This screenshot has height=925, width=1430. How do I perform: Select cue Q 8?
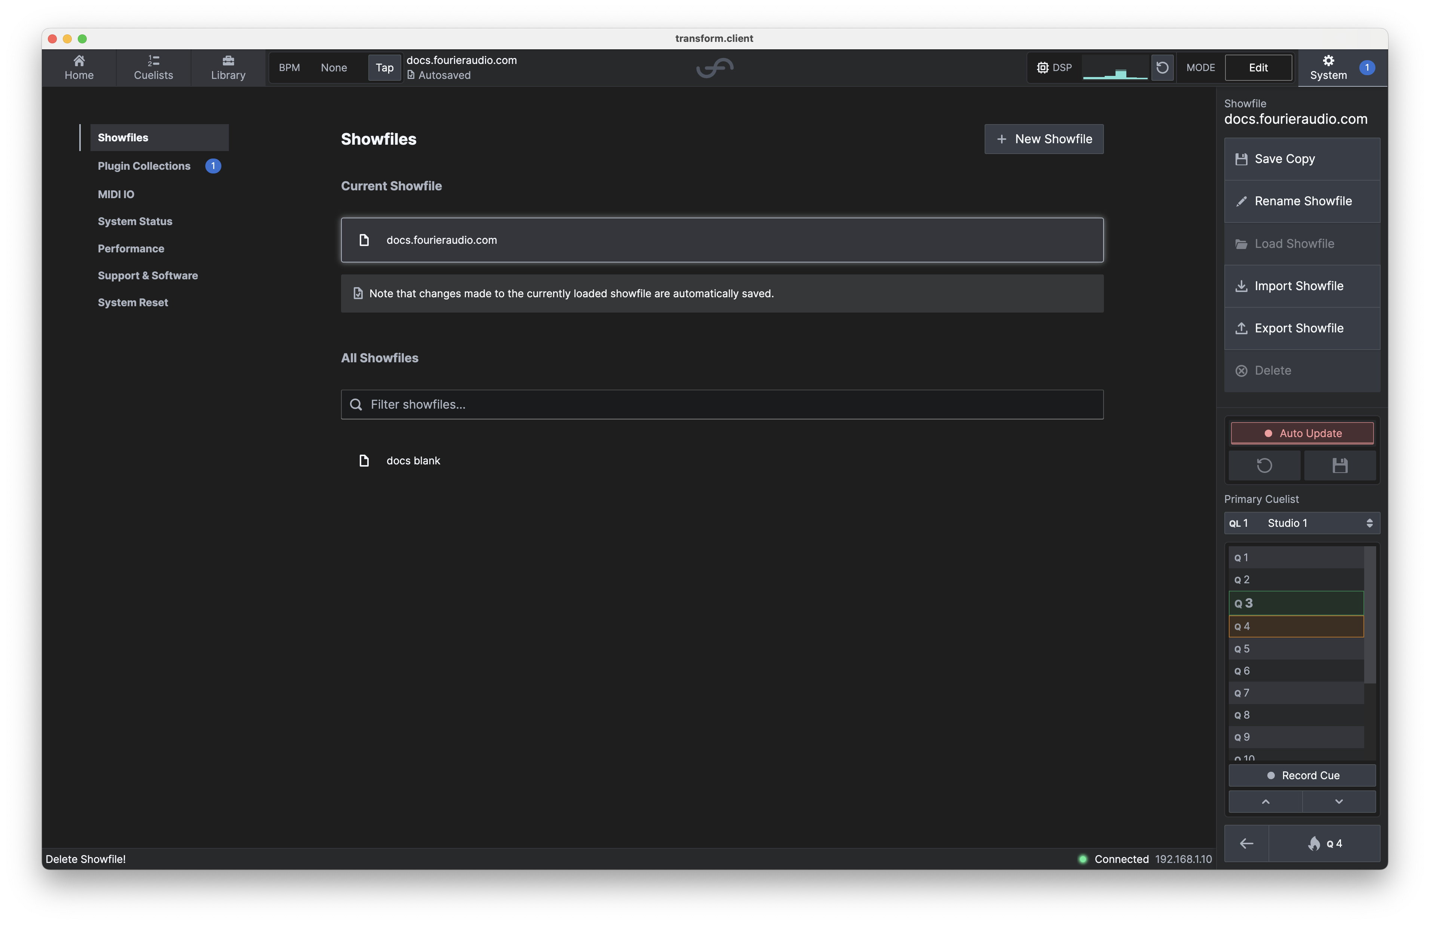[1295, 715]
